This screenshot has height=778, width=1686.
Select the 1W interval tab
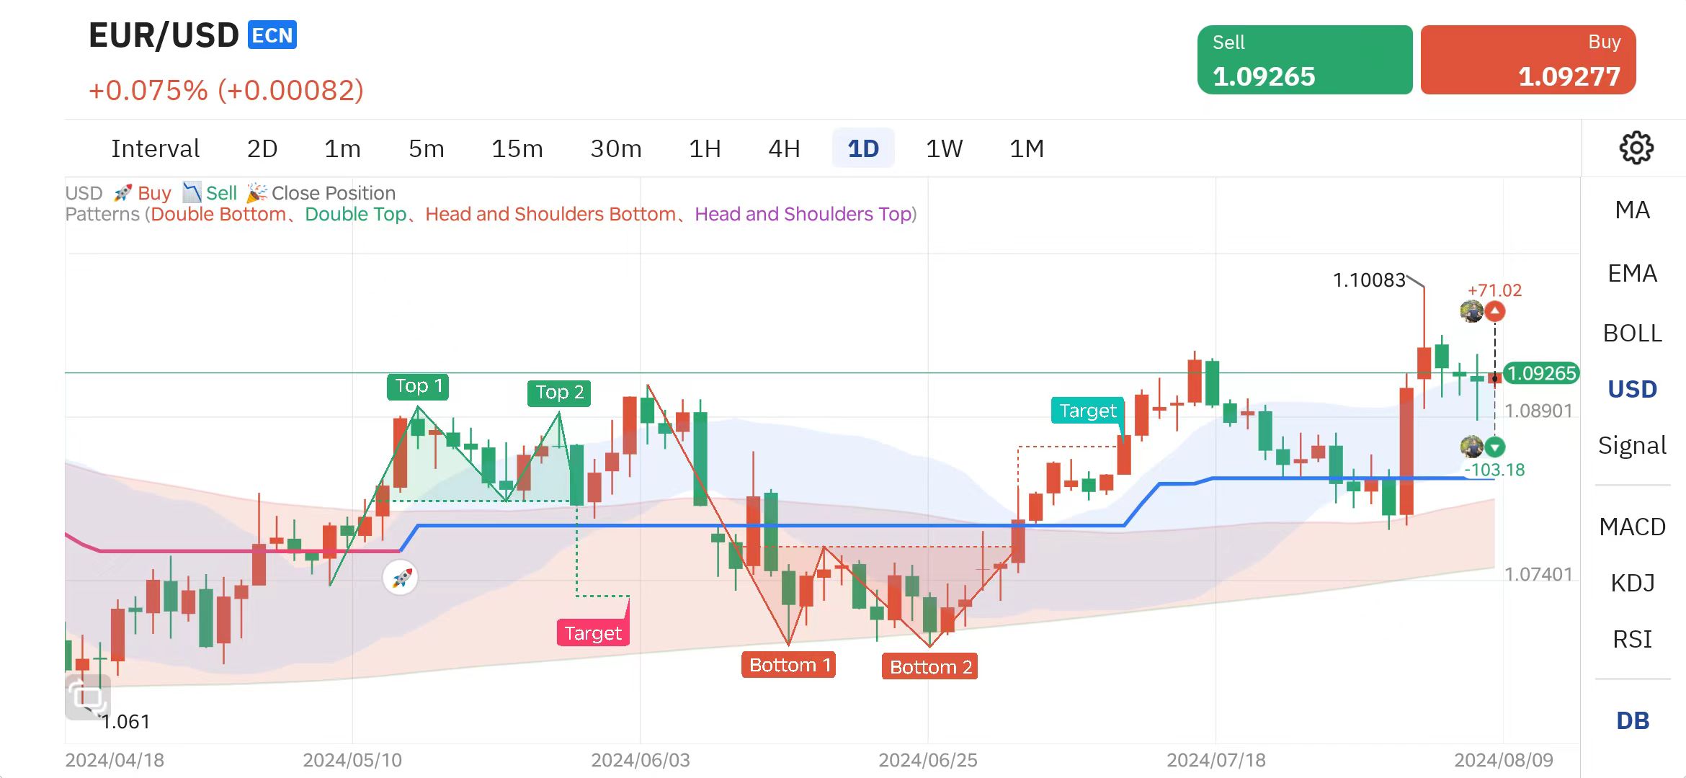[944, 148]
